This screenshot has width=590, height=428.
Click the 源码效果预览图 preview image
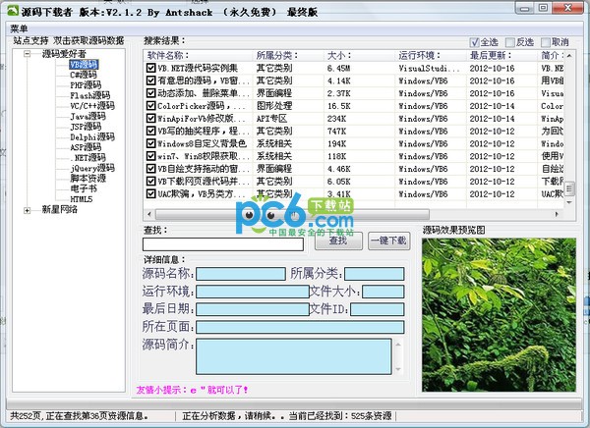click(x=499, y=315)
